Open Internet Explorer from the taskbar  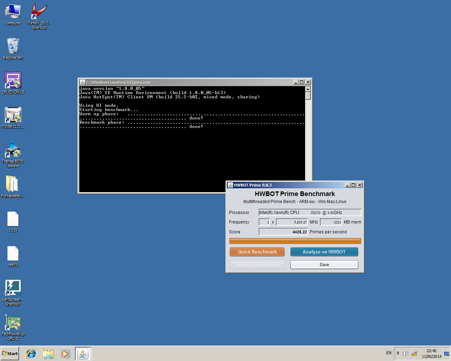point(31,354)
